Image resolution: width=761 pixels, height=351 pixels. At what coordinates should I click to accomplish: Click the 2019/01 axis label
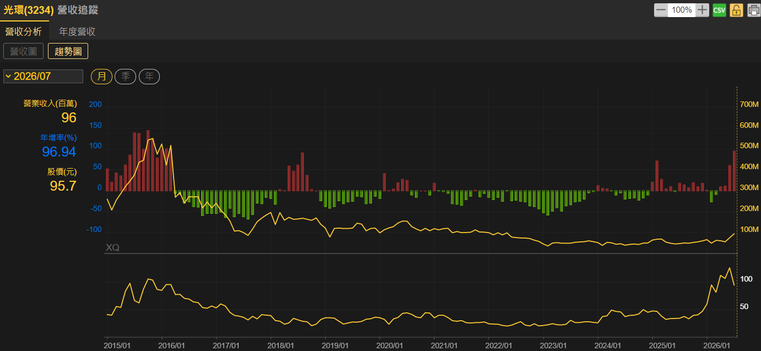[335, 344]
